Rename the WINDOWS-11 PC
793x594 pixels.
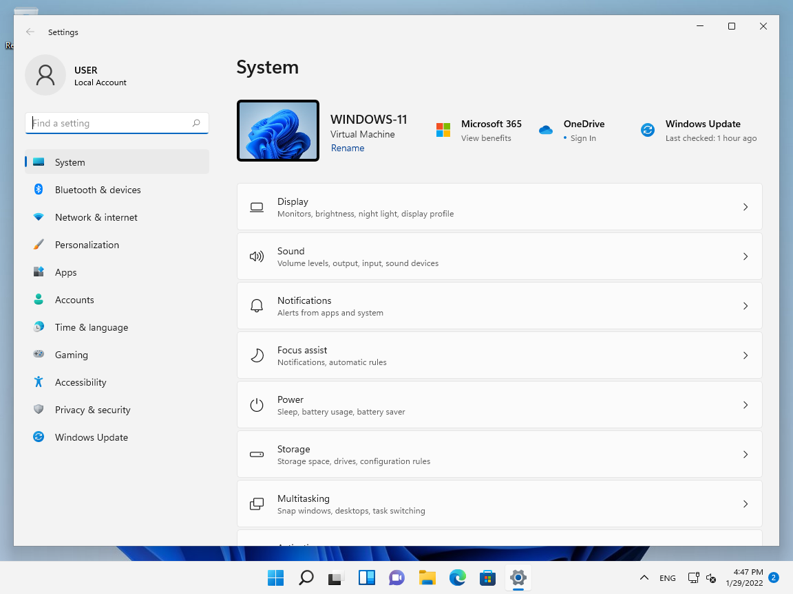[348, 148]
